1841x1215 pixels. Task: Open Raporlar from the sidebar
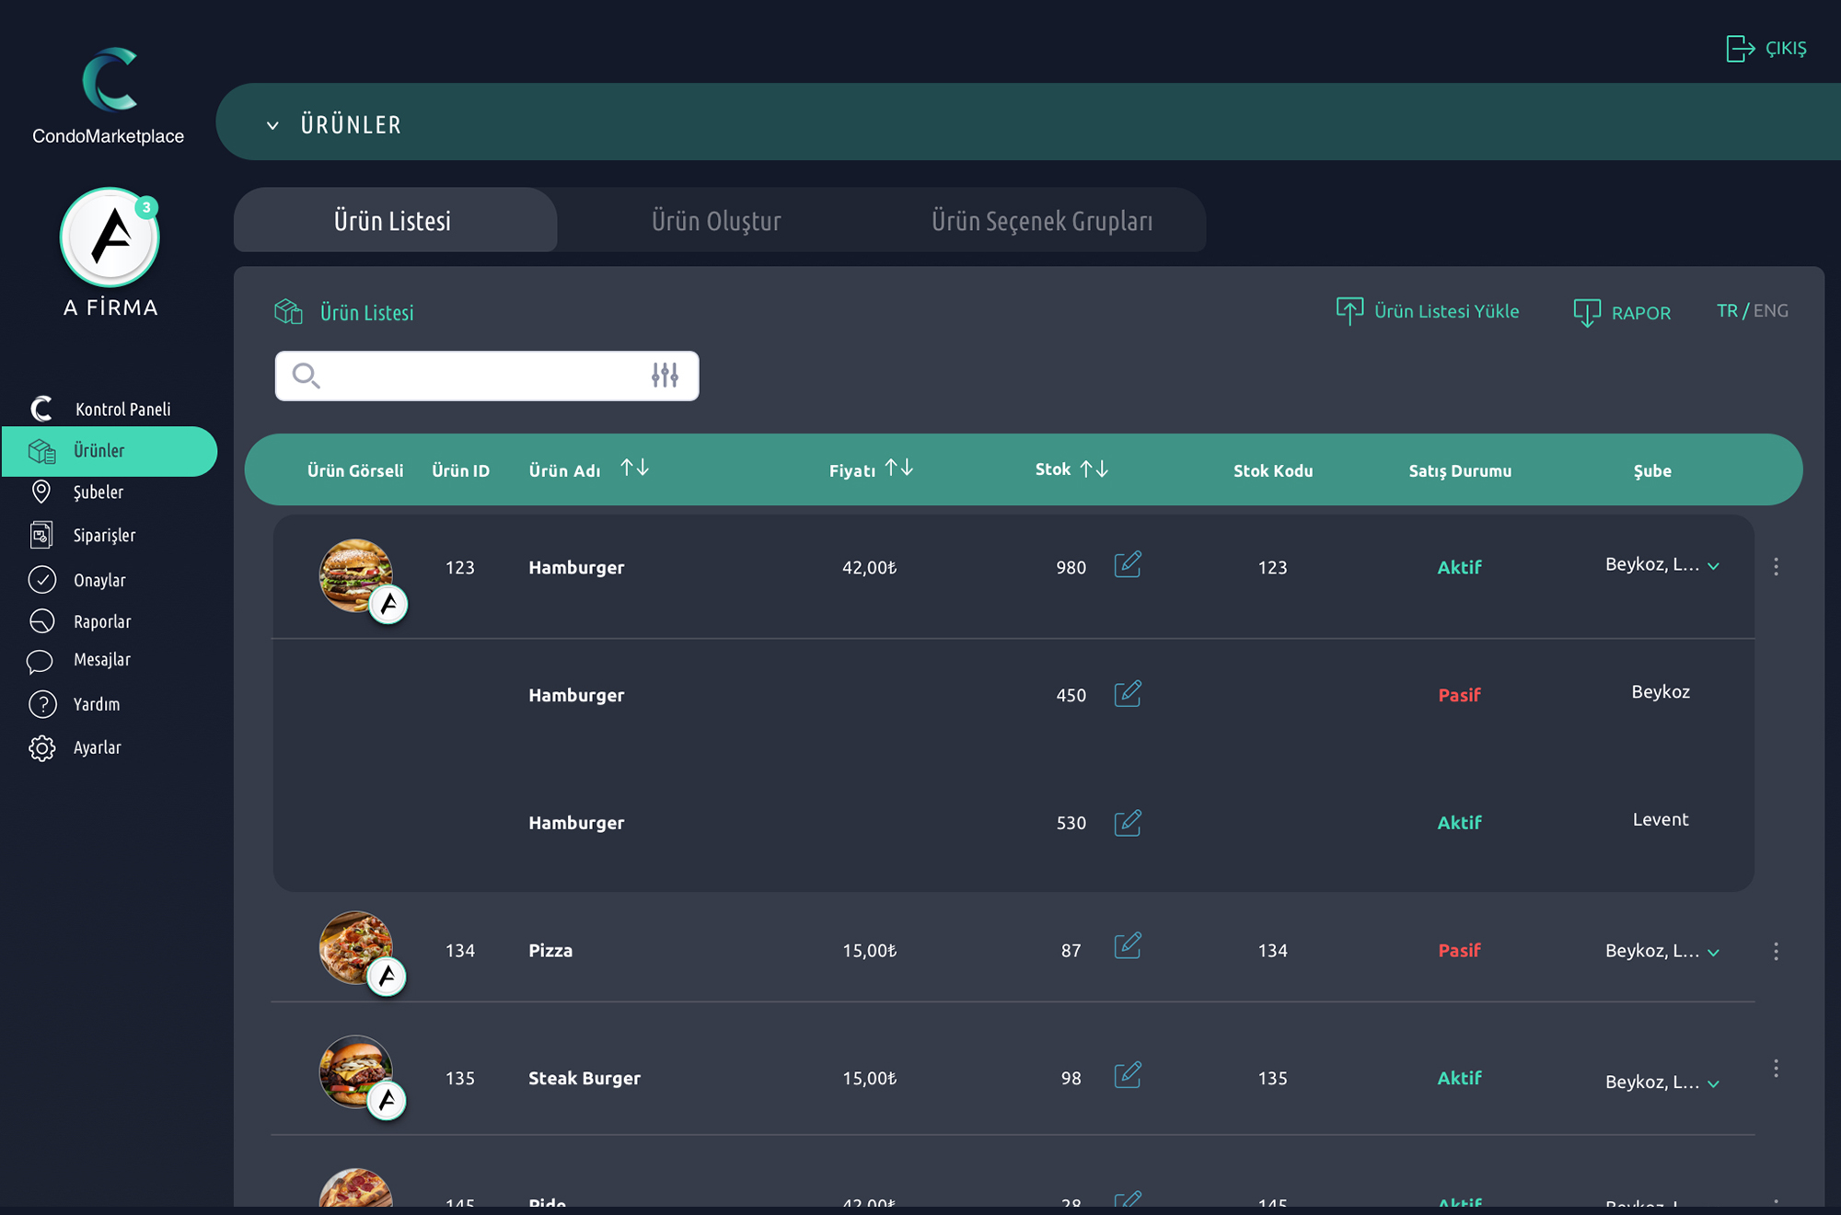(101, 621)
